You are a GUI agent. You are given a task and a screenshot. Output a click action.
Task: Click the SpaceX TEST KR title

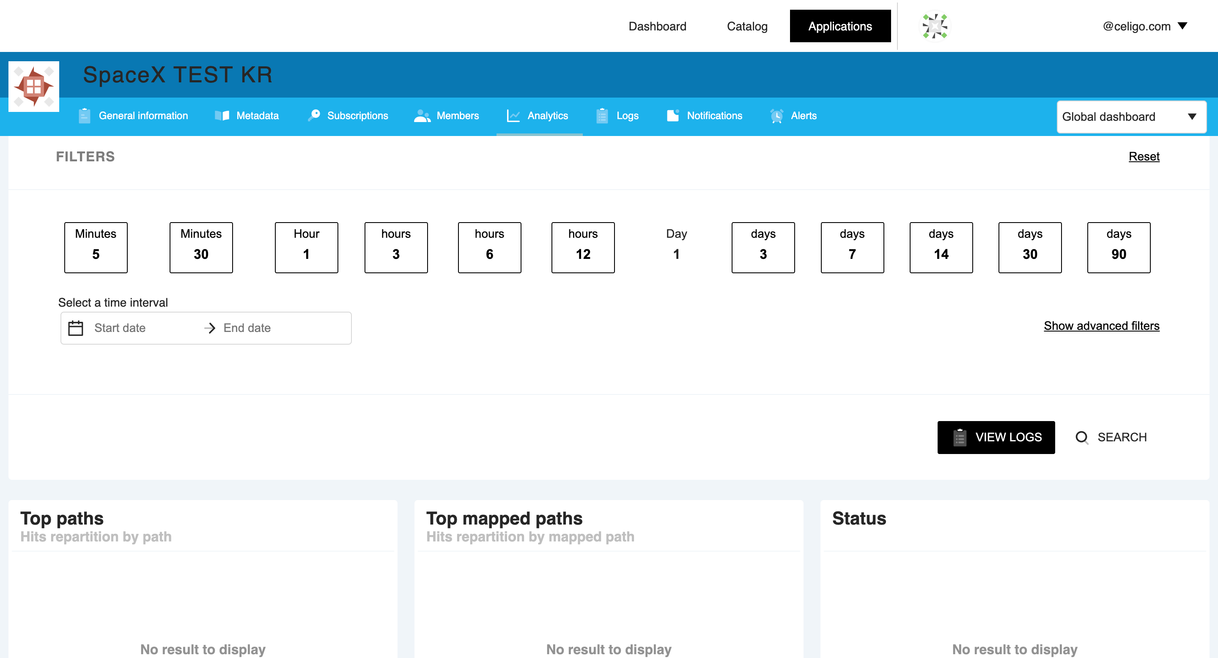coord(178,75)
